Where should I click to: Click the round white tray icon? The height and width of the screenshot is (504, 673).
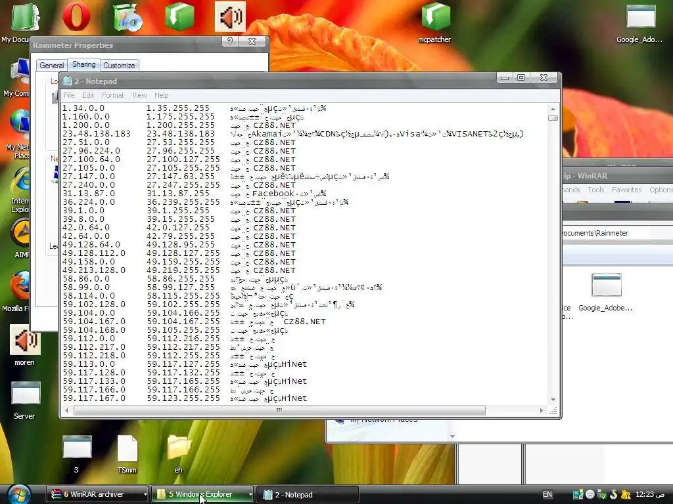[590, 495]
